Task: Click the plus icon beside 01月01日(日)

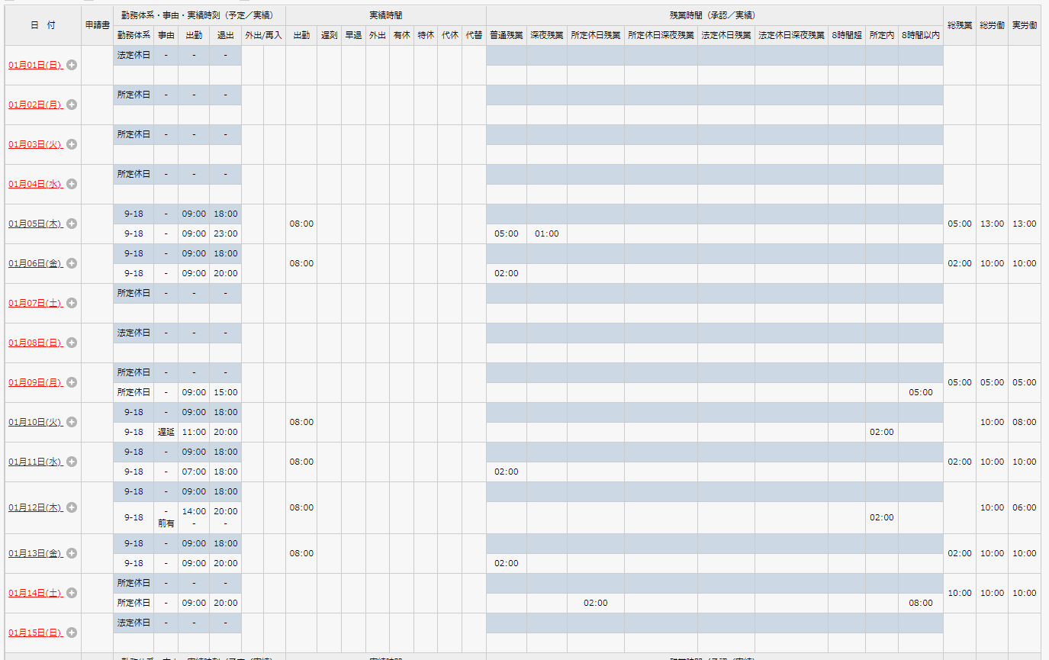Action: tap(72, 66)
